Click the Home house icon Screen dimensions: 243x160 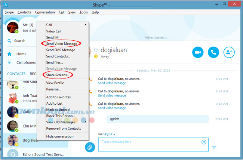[x=9, y=54]
